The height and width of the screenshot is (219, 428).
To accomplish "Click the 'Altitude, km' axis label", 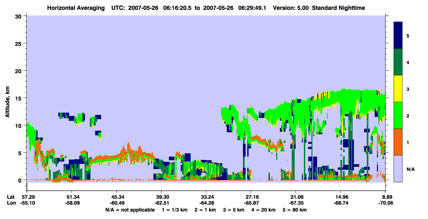I will pos(7,102).
